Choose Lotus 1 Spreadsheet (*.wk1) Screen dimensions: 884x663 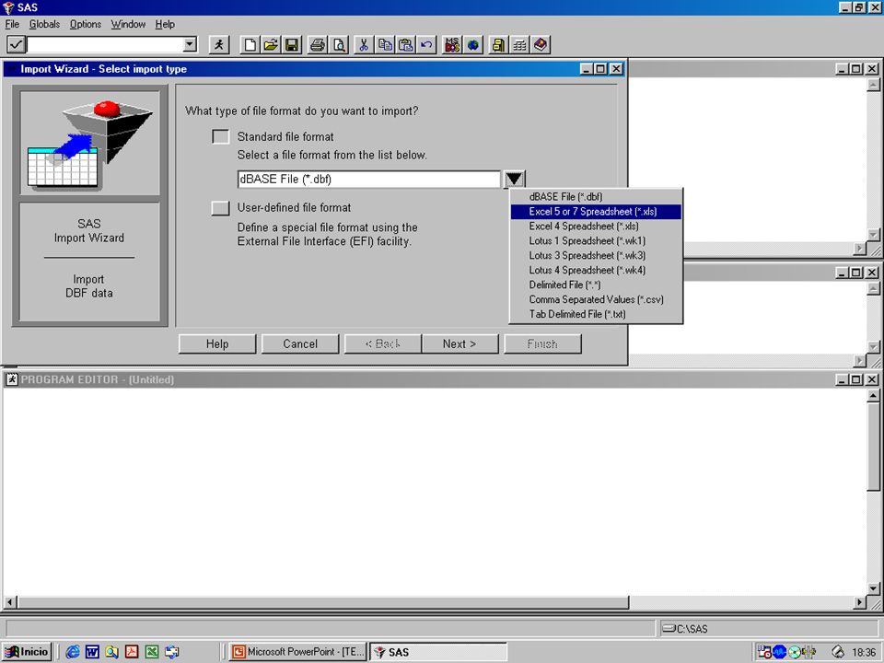click(596, 240)
